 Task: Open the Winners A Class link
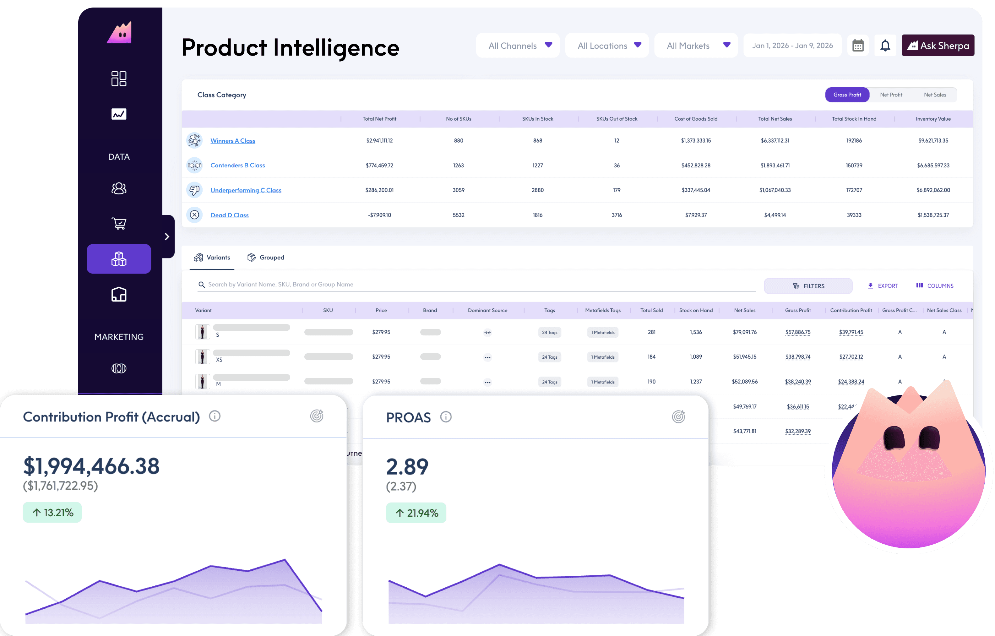click(x=233, y=141)
